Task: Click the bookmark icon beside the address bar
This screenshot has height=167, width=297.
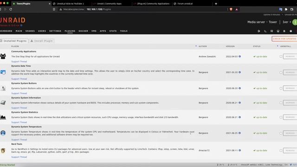Action: coord(54,9)
